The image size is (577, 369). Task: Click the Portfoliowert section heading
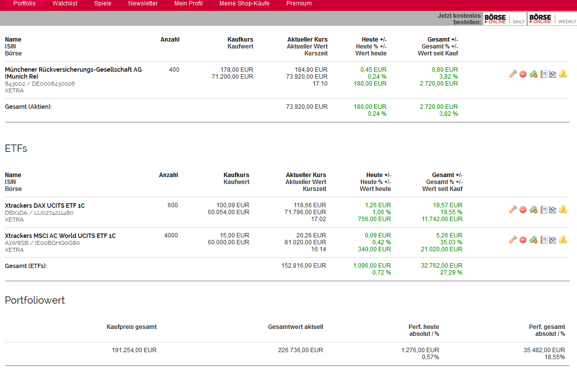point(35,300)
